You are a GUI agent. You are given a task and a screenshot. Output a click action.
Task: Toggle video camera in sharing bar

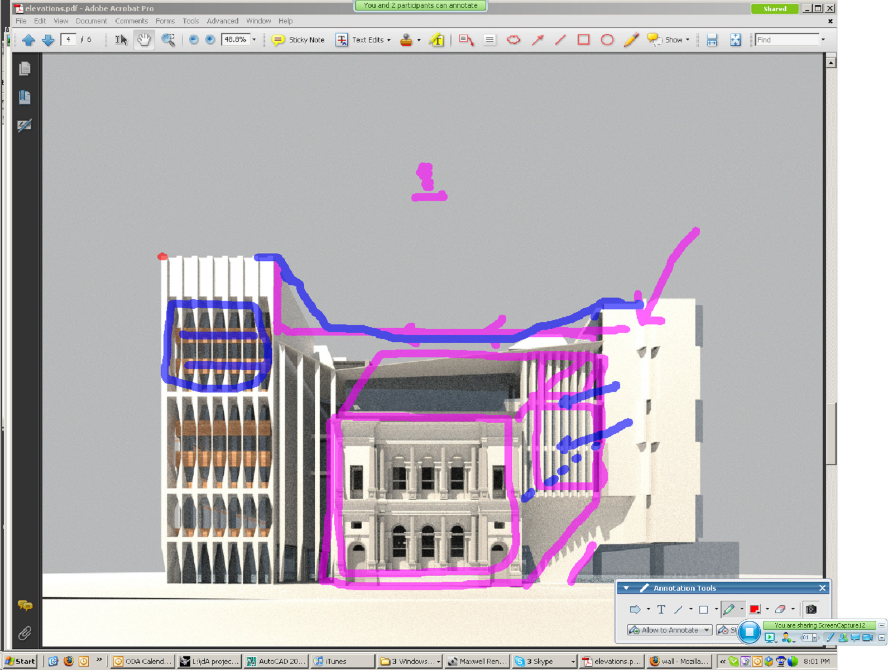coord(868,637)
